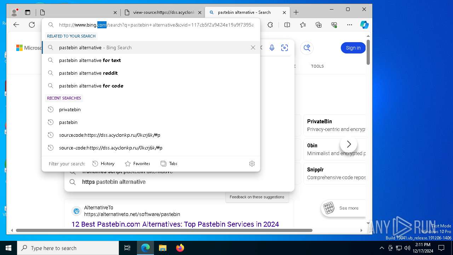Close the view-source tab
This screenshot has height=255, width=453.
pos(200,12)
